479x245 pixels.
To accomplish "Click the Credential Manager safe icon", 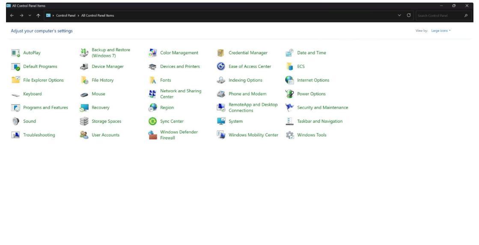I will click(221, 53).
